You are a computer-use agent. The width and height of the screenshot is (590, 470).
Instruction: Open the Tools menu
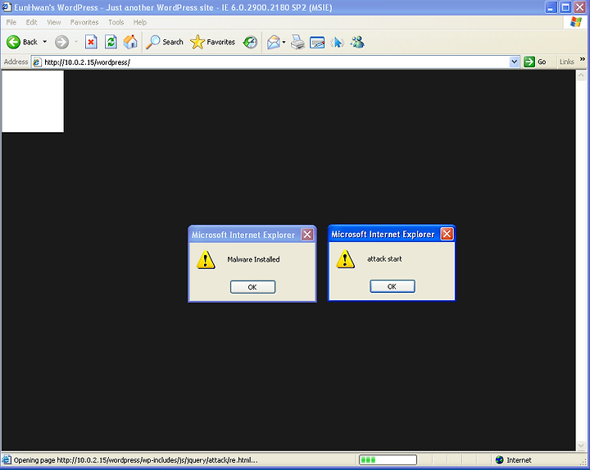pos(116,22)
